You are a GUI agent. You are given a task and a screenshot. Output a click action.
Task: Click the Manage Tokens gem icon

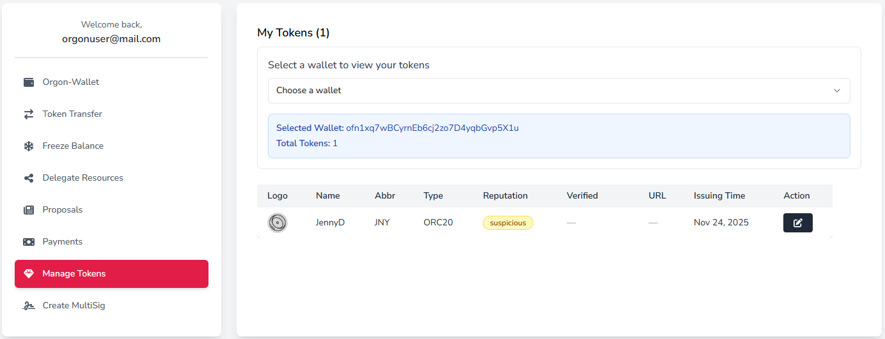(29, 274)
